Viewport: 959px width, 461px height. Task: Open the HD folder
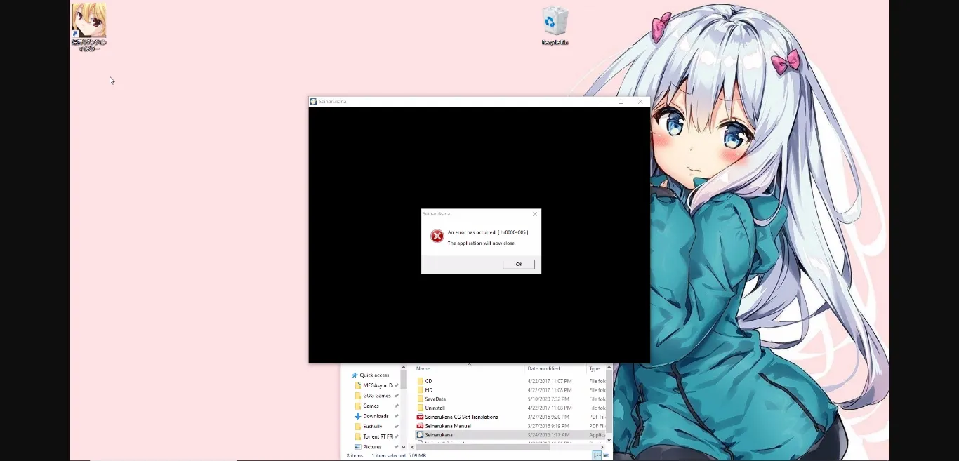tap(428, 390)
